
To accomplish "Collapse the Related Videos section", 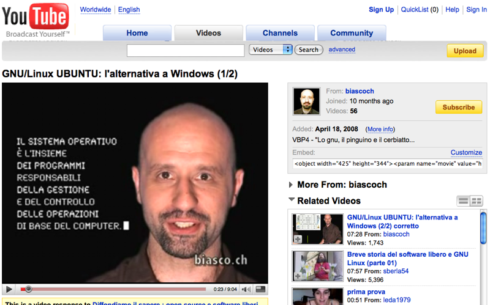I will click(292, 199).
